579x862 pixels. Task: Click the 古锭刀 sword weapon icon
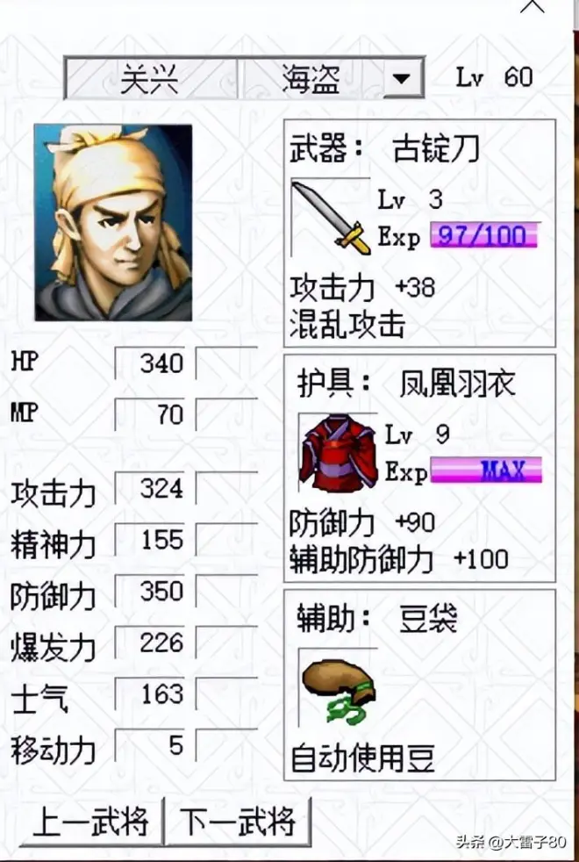[x=331, y=217]
